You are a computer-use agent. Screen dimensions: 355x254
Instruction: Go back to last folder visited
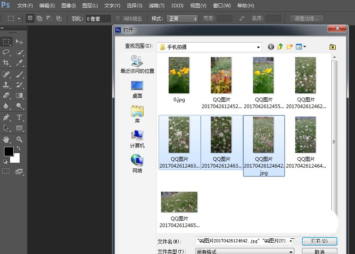point(271,47)
